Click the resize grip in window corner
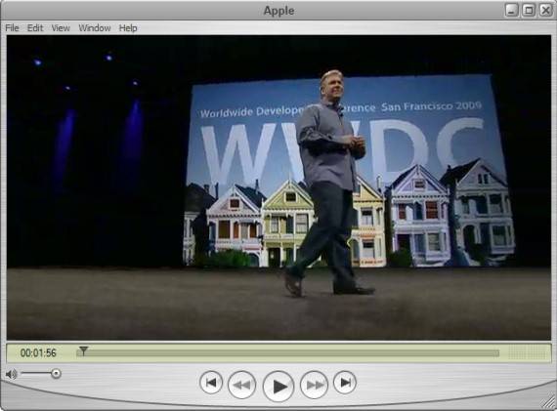557x411 pixels. click(548, 402)
